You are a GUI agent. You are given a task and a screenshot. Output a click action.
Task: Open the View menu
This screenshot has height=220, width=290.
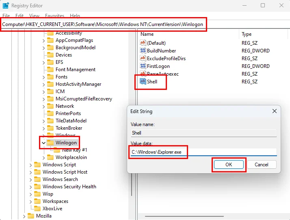point(34,16)
